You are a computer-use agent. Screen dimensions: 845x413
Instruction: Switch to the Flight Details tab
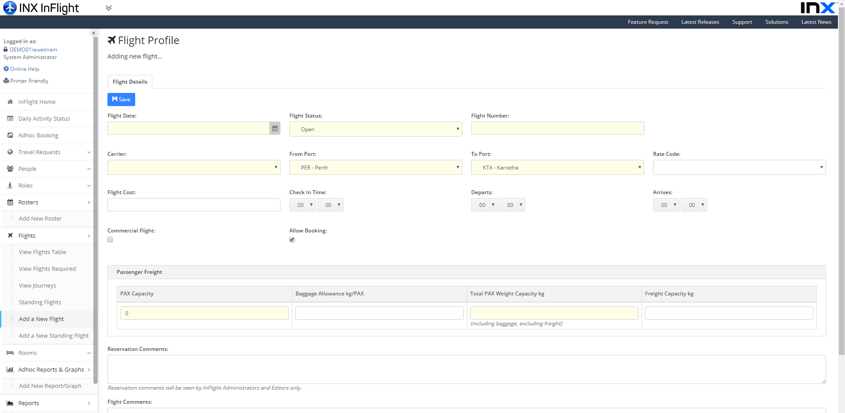click(129, 81)
